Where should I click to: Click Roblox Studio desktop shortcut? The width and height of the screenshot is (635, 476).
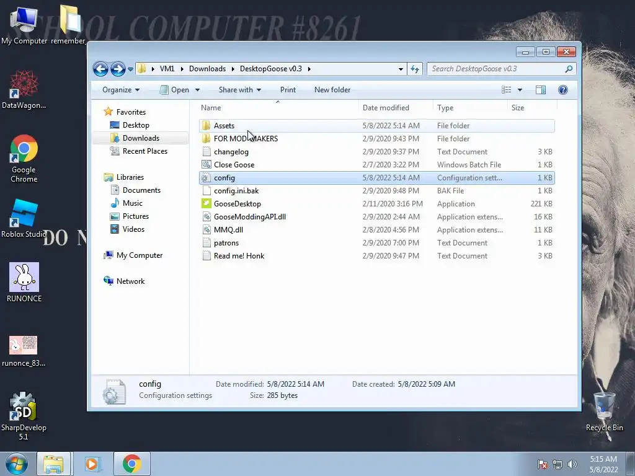pyautogui.click(x=24, y=219)
